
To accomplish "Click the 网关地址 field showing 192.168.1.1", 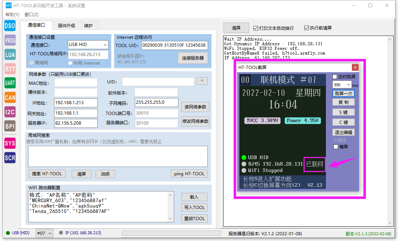I will (76, 113).
